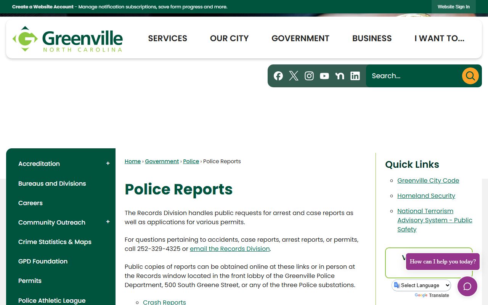
Task: Open the email the Records Division link
Action: [230, 249]
